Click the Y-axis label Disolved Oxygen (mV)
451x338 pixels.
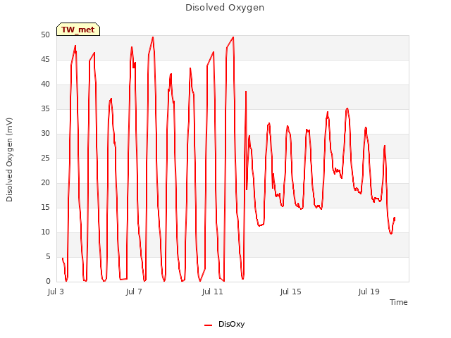pyautogui.click(x=9, y=160)
